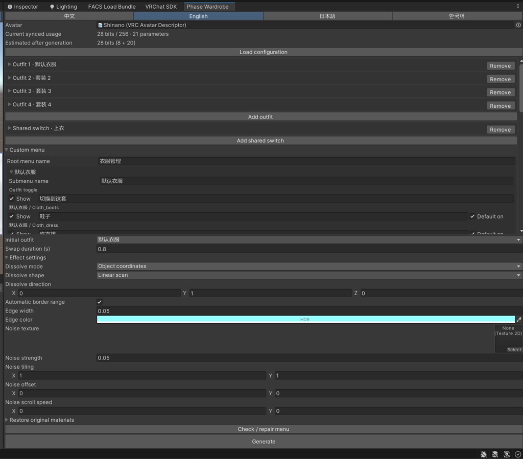Open the Dissolve mode dropdown
This screenshot has width=523, height=459.
coord(309,267)
